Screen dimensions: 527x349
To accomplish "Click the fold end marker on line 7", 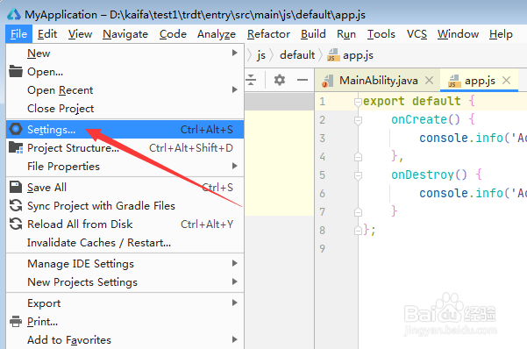I will (x=359, y=212).
